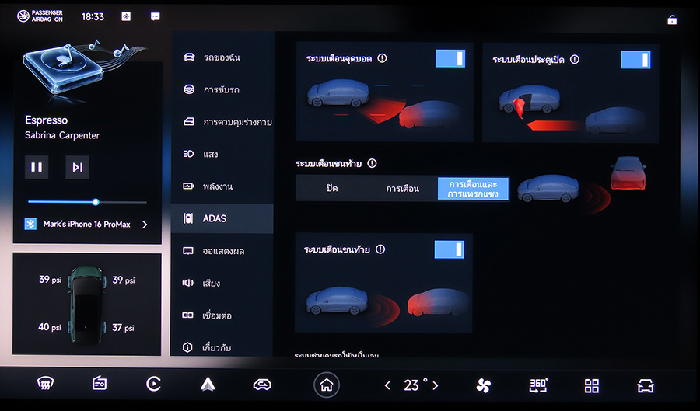Image resolution: width=700 pixels, height=411 pixels.
Task: Turn on windshield defrost icon
Action: point(46,384)
